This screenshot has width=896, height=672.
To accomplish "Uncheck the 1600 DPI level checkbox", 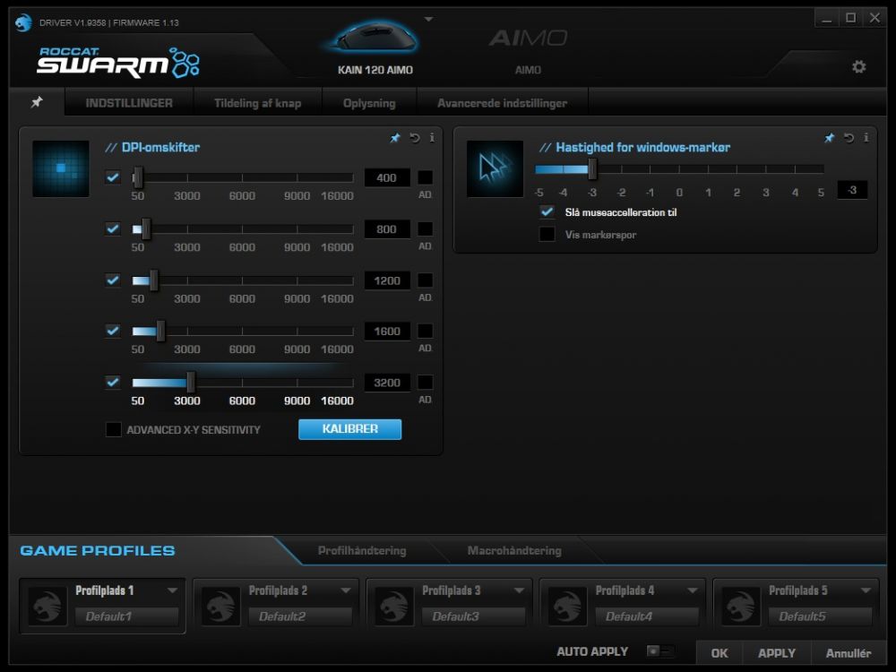I will [x=113, y=331].
